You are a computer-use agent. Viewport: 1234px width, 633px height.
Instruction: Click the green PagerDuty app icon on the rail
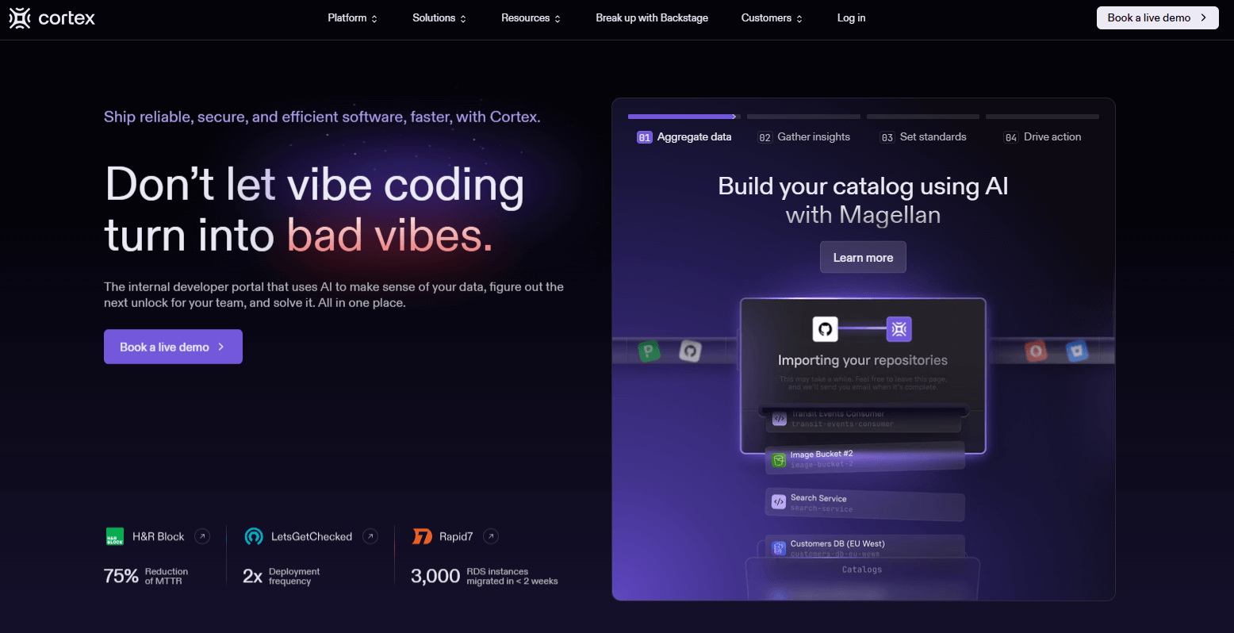[649, 350]
